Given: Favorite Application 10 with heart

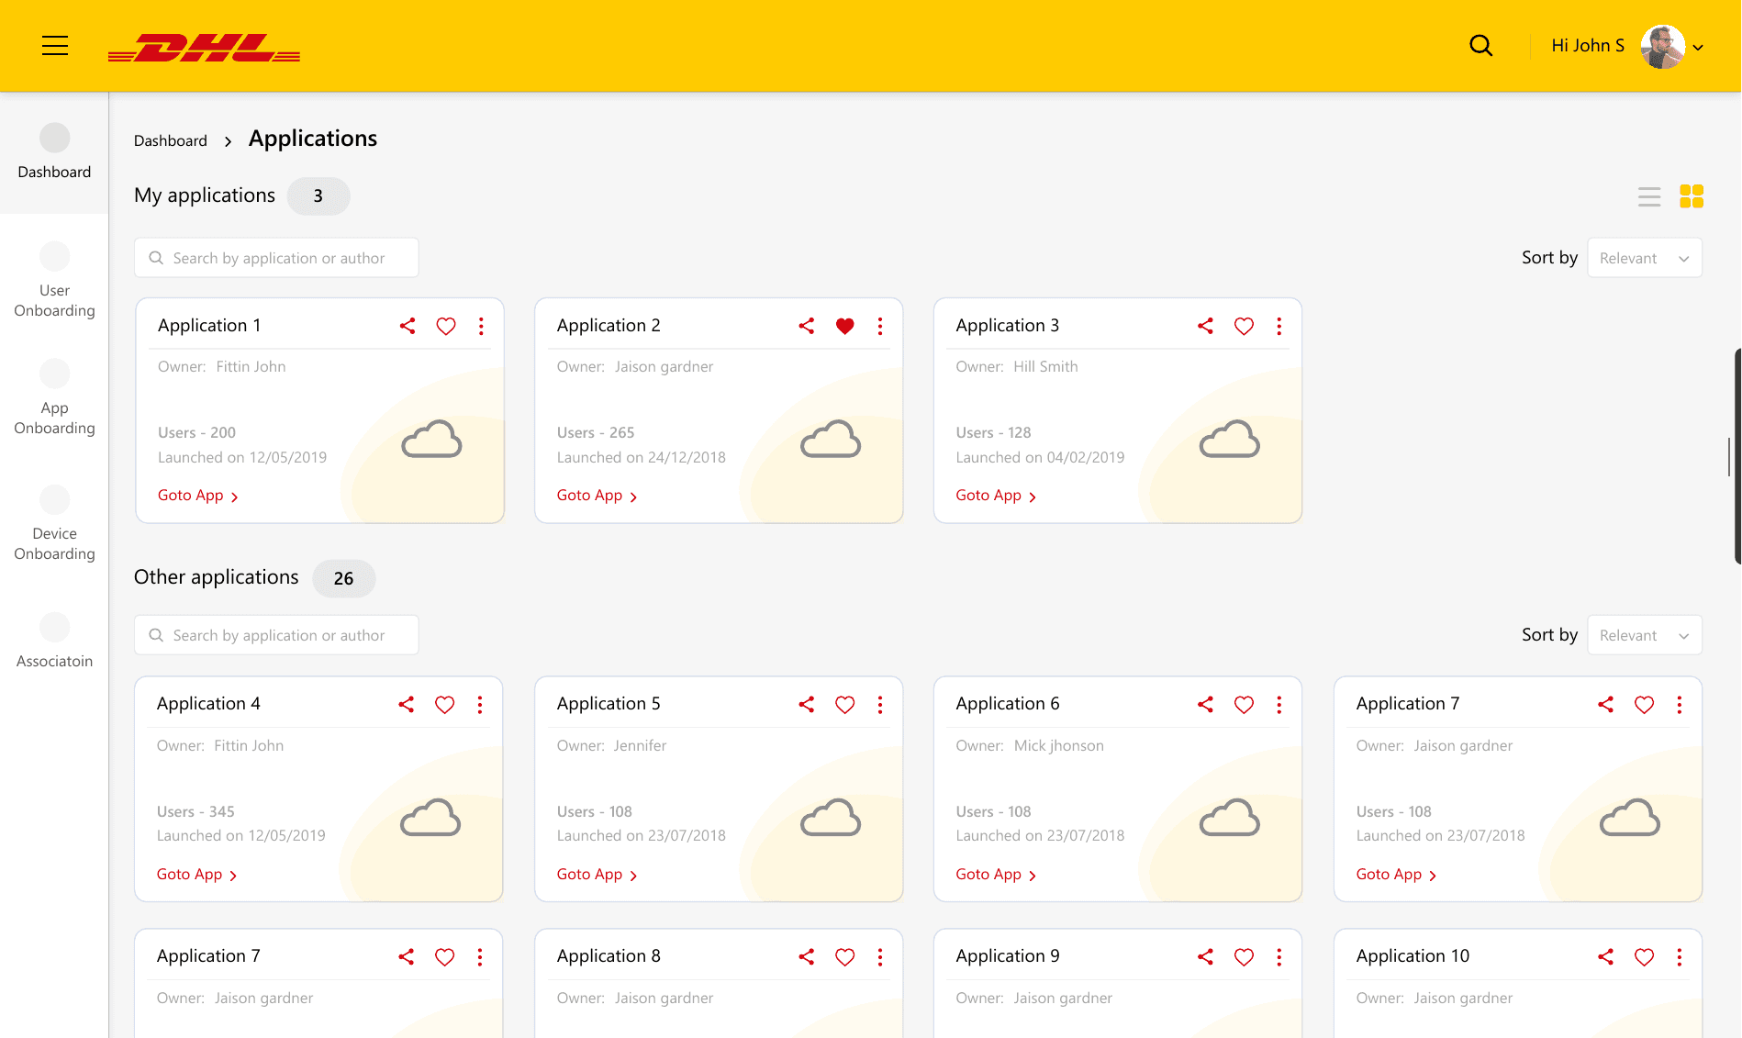Looking at the screenshot, I should [1644, 957].
